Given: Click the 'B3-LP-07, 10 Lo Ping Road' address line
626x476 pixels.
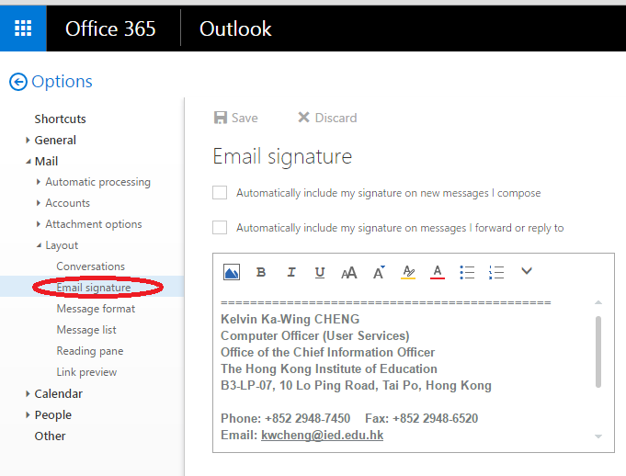Looking at the screenshot, I should [x=356, y=385].
